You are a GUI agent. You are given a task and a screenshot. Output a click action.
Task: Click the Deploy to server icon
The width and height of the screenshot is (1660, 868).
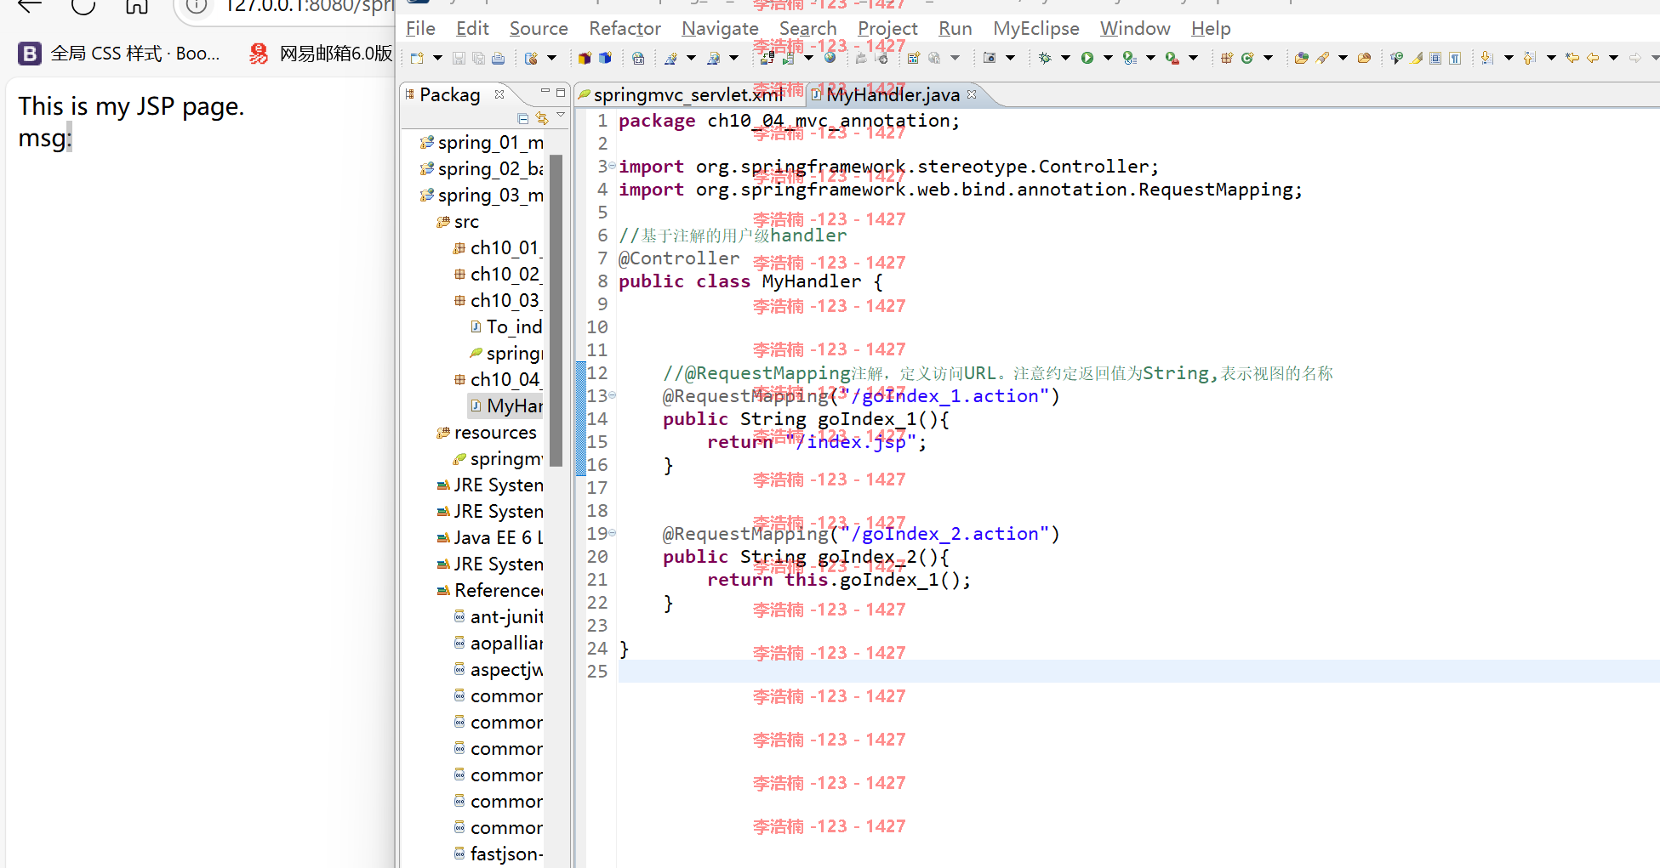[x=767, y=58]
